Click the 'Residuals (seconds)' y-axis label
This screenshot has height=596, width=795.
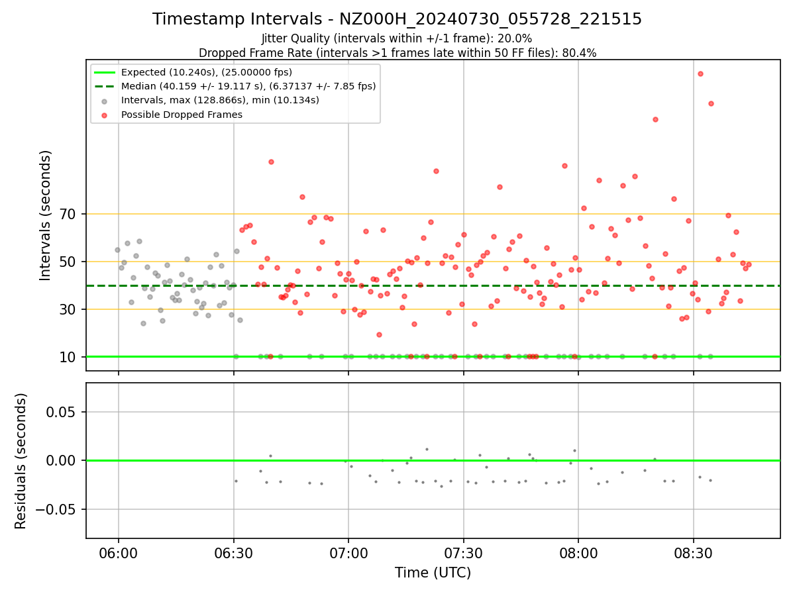[21, 461]
